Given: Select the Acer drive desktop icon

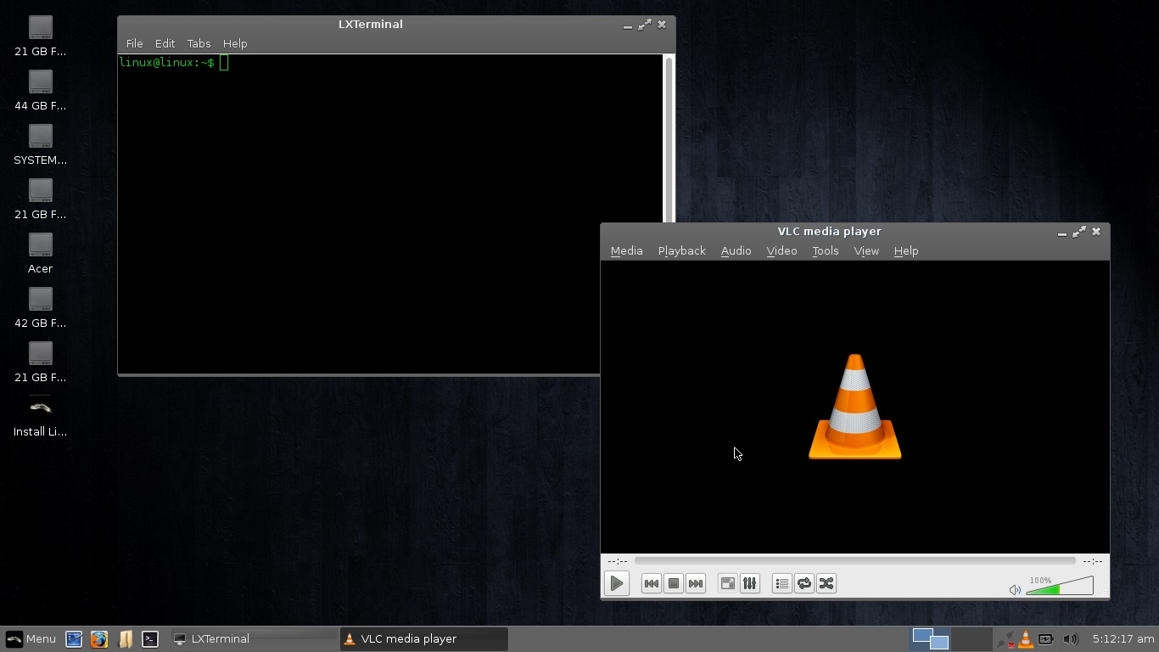Looking at the screenshot, I should [x=40, y=253].
